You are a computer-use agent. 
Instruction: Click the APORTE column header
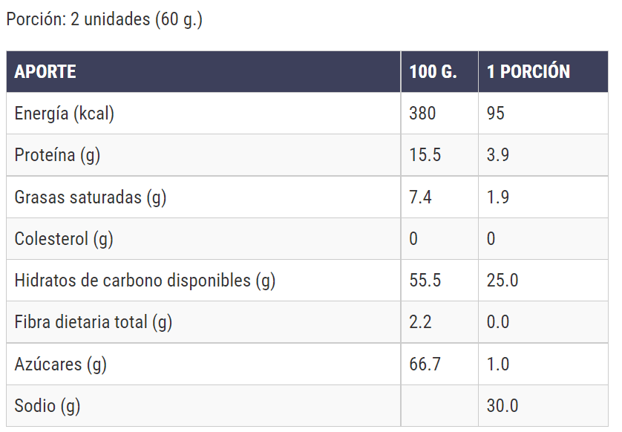coord(45,72)
